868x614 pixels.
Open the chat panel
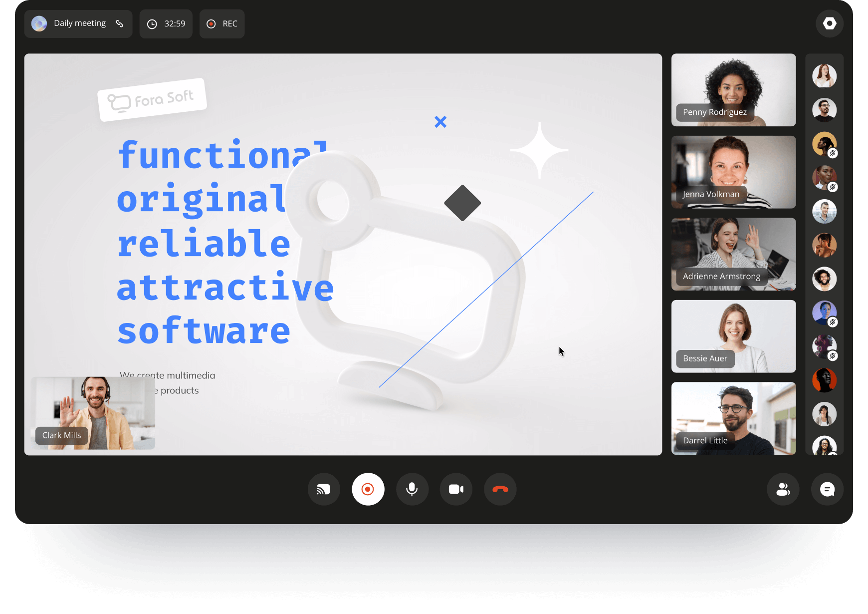[x=827, y=489]
